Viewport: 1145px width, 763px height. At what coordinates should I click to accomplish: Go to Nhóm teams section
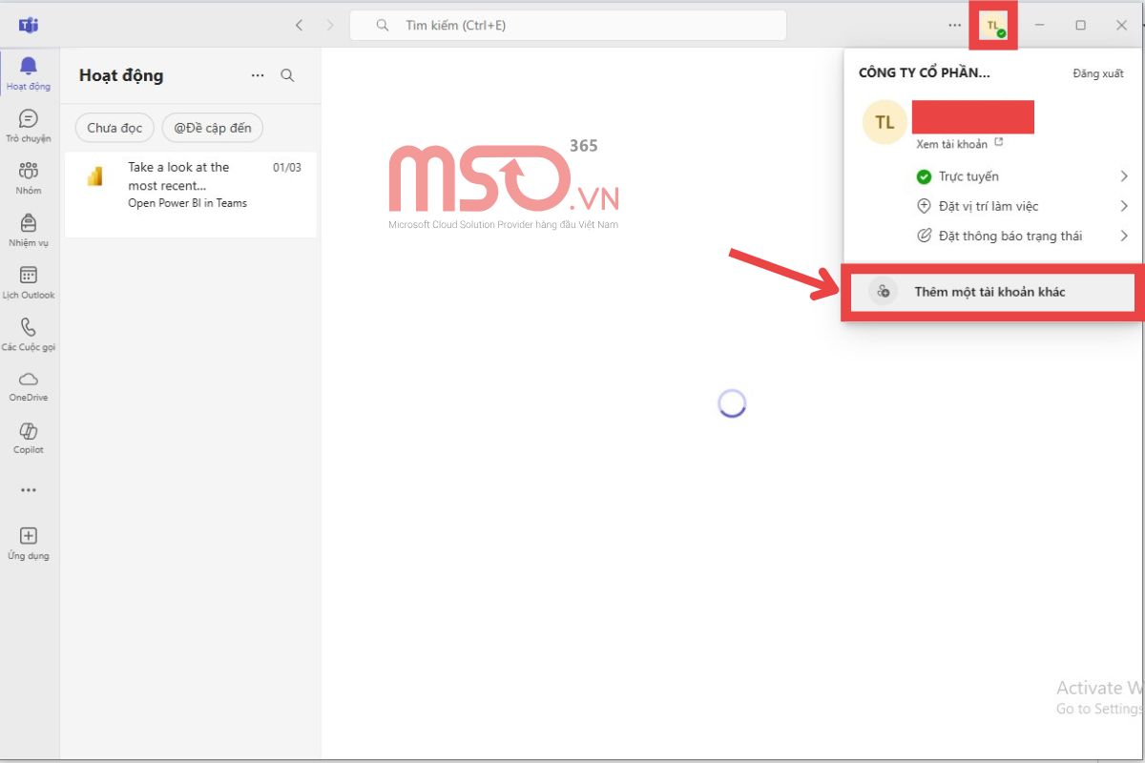[29, 177]
